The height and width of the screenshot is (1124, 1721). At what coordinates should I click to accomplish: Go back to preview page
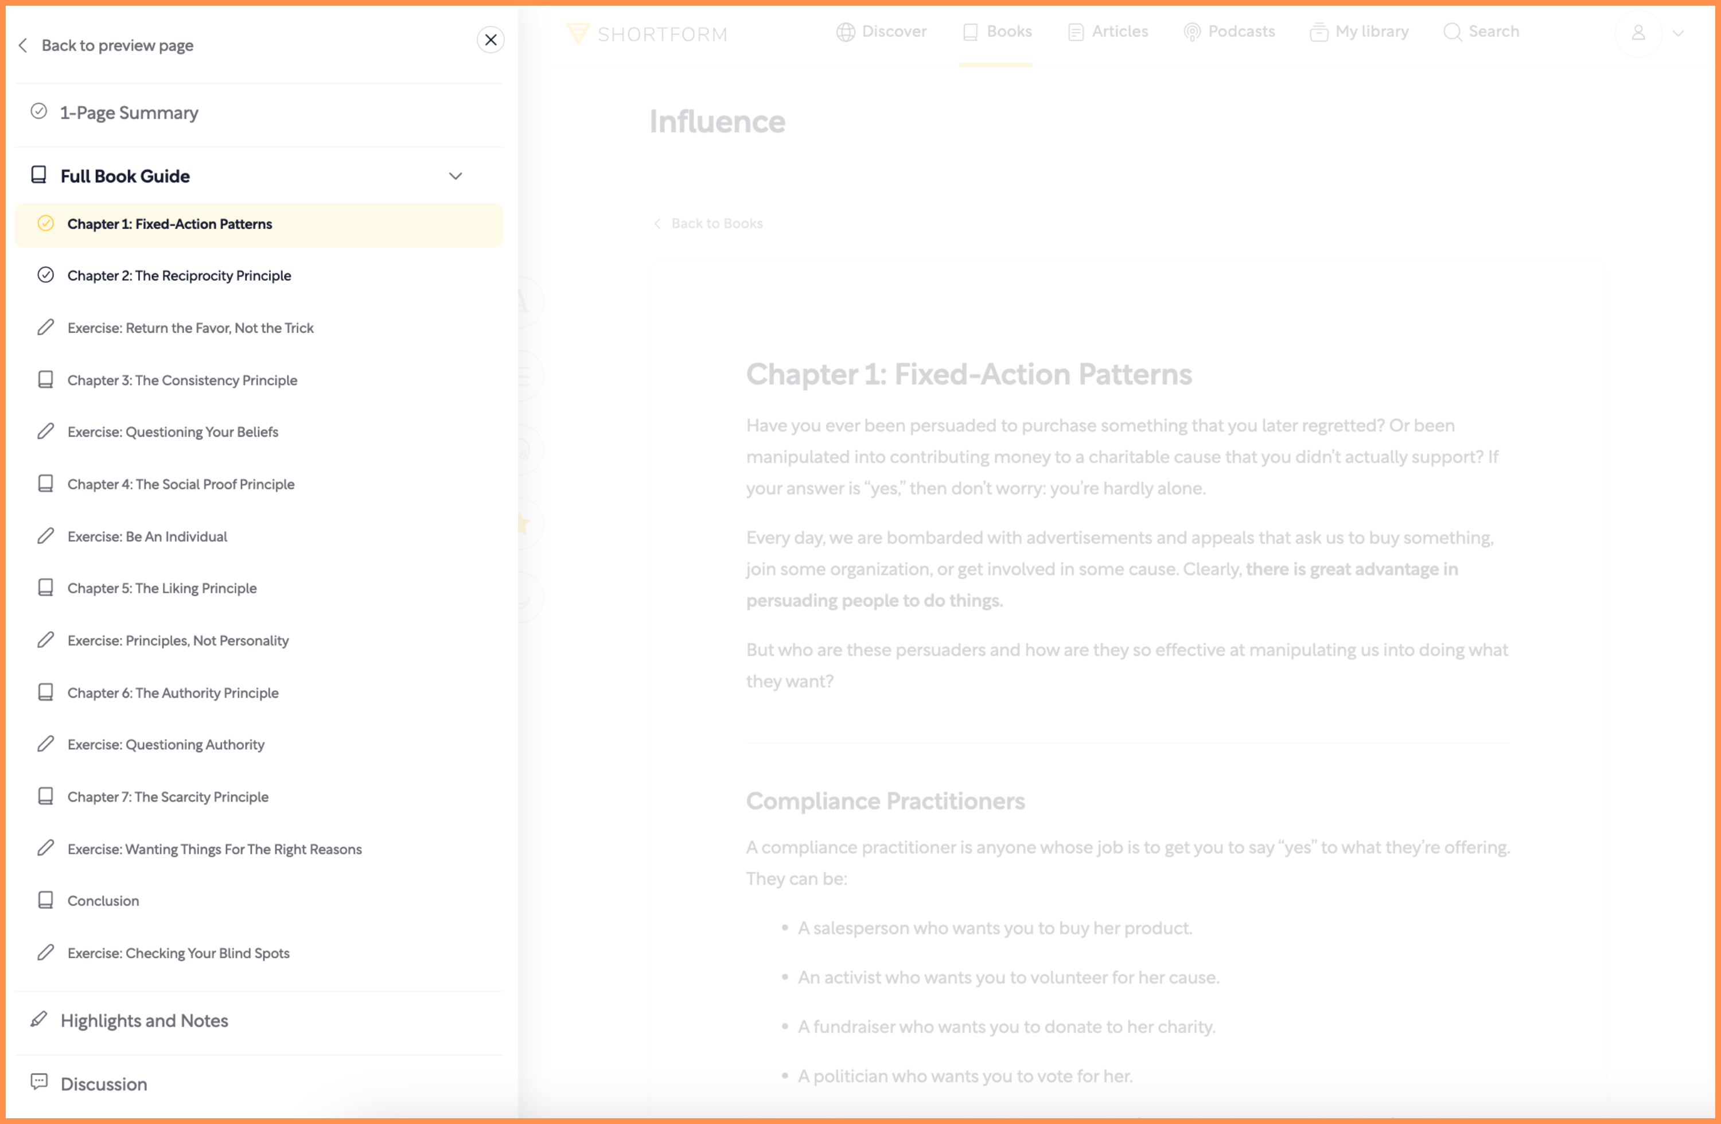(117, 45)
